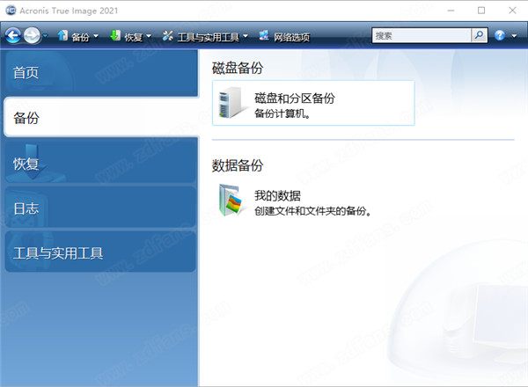Image resolution: width=528 pixels, height=387 pixels.
Task: Click the 恢复 green arrow toolbar icon
Action: [115, 36]
